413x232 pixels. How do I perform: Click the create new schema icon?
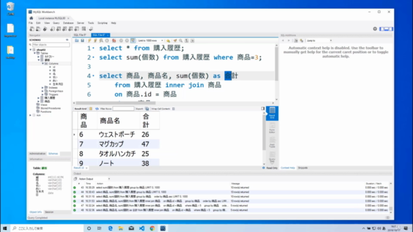click(x=52, y=29)
